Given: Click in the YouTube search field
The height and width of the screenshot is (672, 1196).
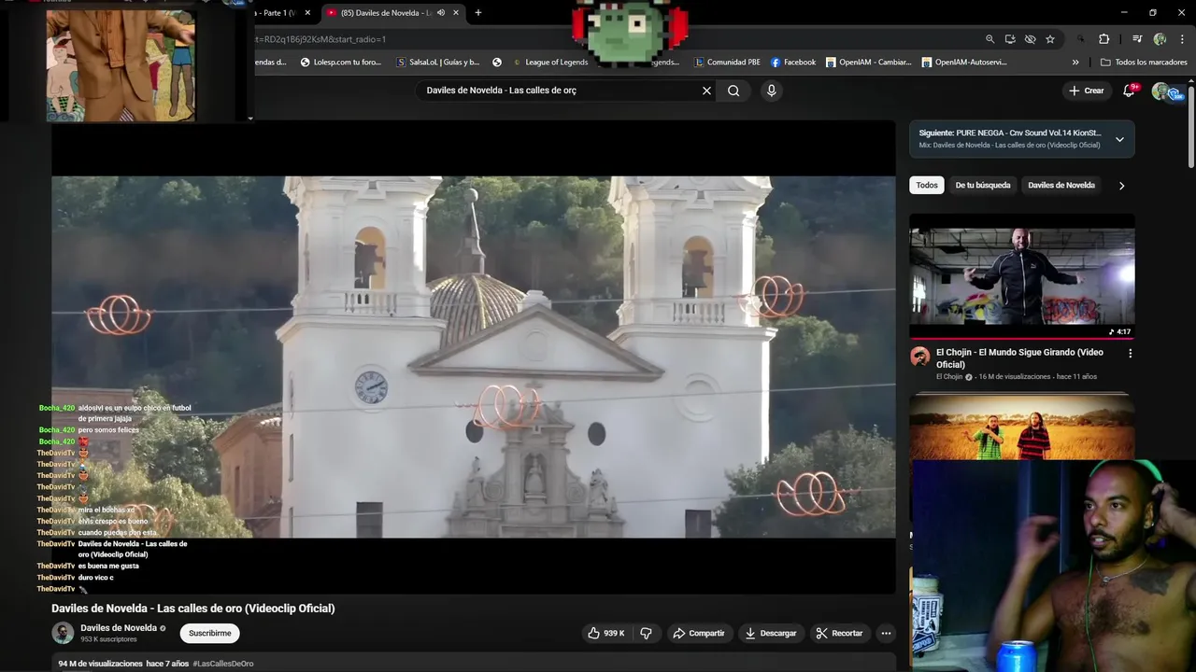Looking at the screenshot, I should coord(559,91).
